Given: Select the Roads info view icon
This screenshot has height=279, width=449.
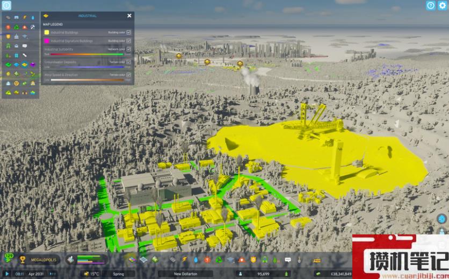Looking at the screenshot, I should click(x=8, y=18).
